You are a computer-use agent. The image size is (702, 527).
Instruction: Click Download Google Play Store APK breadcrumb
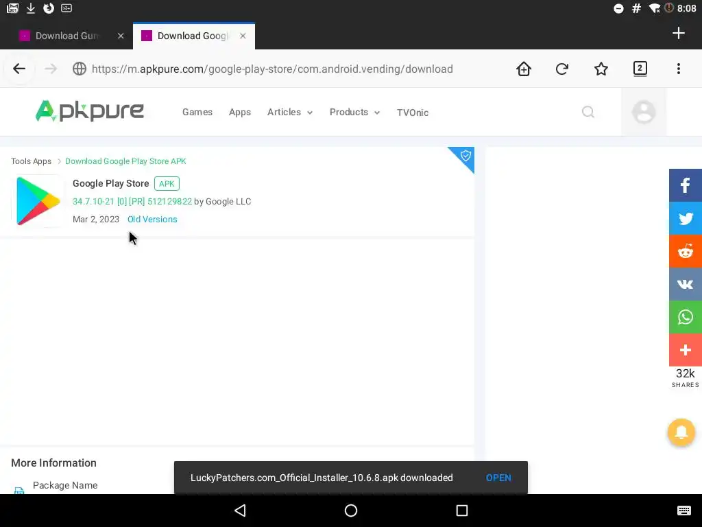click(125, 161)
